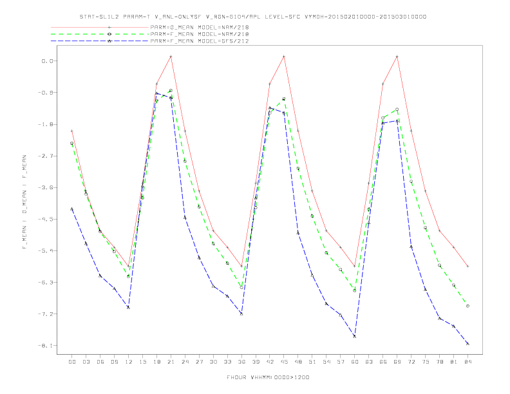Click x-axis tick label 81
The width and height of the screenshot is (510, 394).
[454, 362]
